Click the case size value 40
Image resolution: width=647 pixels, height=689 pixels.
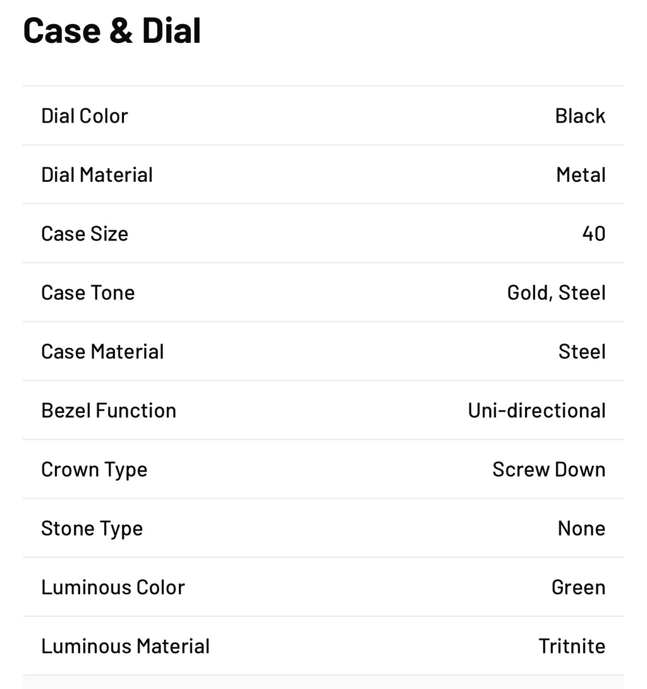593,234
